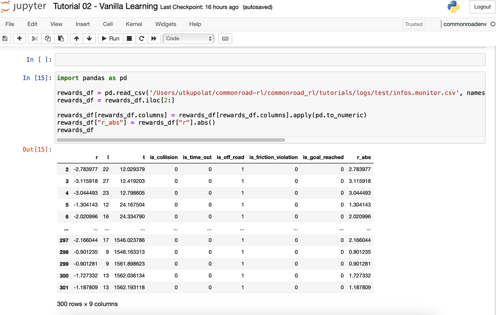Insert a cell below with plus icon
The height and width of the screenshot is (315, 496).
[x=19, y=39]
